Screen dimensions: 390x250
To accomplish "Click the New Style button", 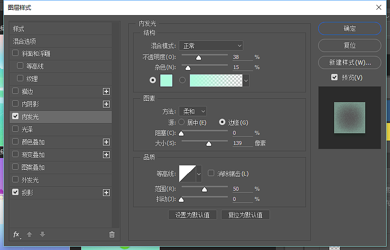I will click(350, 63).
